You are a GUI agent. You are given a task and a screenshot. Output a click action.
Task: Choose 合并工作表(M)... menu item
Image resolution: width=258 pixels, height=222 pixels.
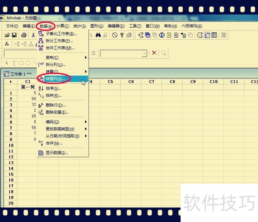(63, 48)
